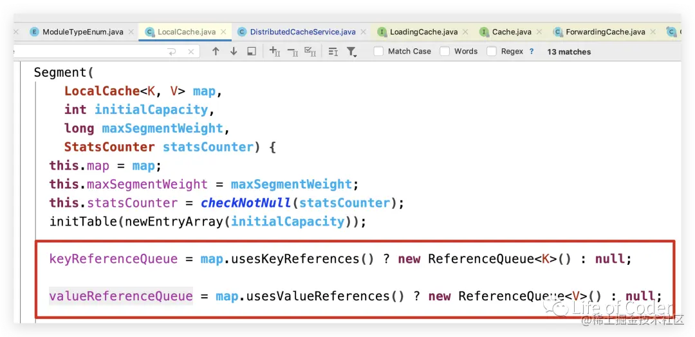Go to next search occurrence

(234, 52)
